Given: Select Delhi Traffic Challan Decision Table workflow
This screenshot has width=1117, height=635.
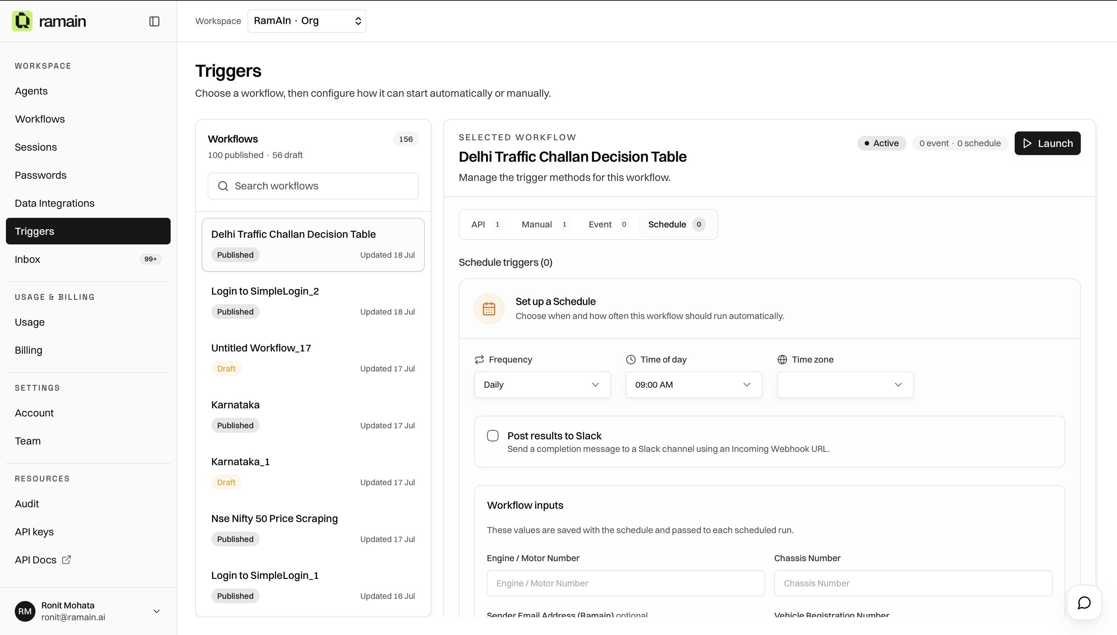Looking at the screenshot, I should coord(313,245).
